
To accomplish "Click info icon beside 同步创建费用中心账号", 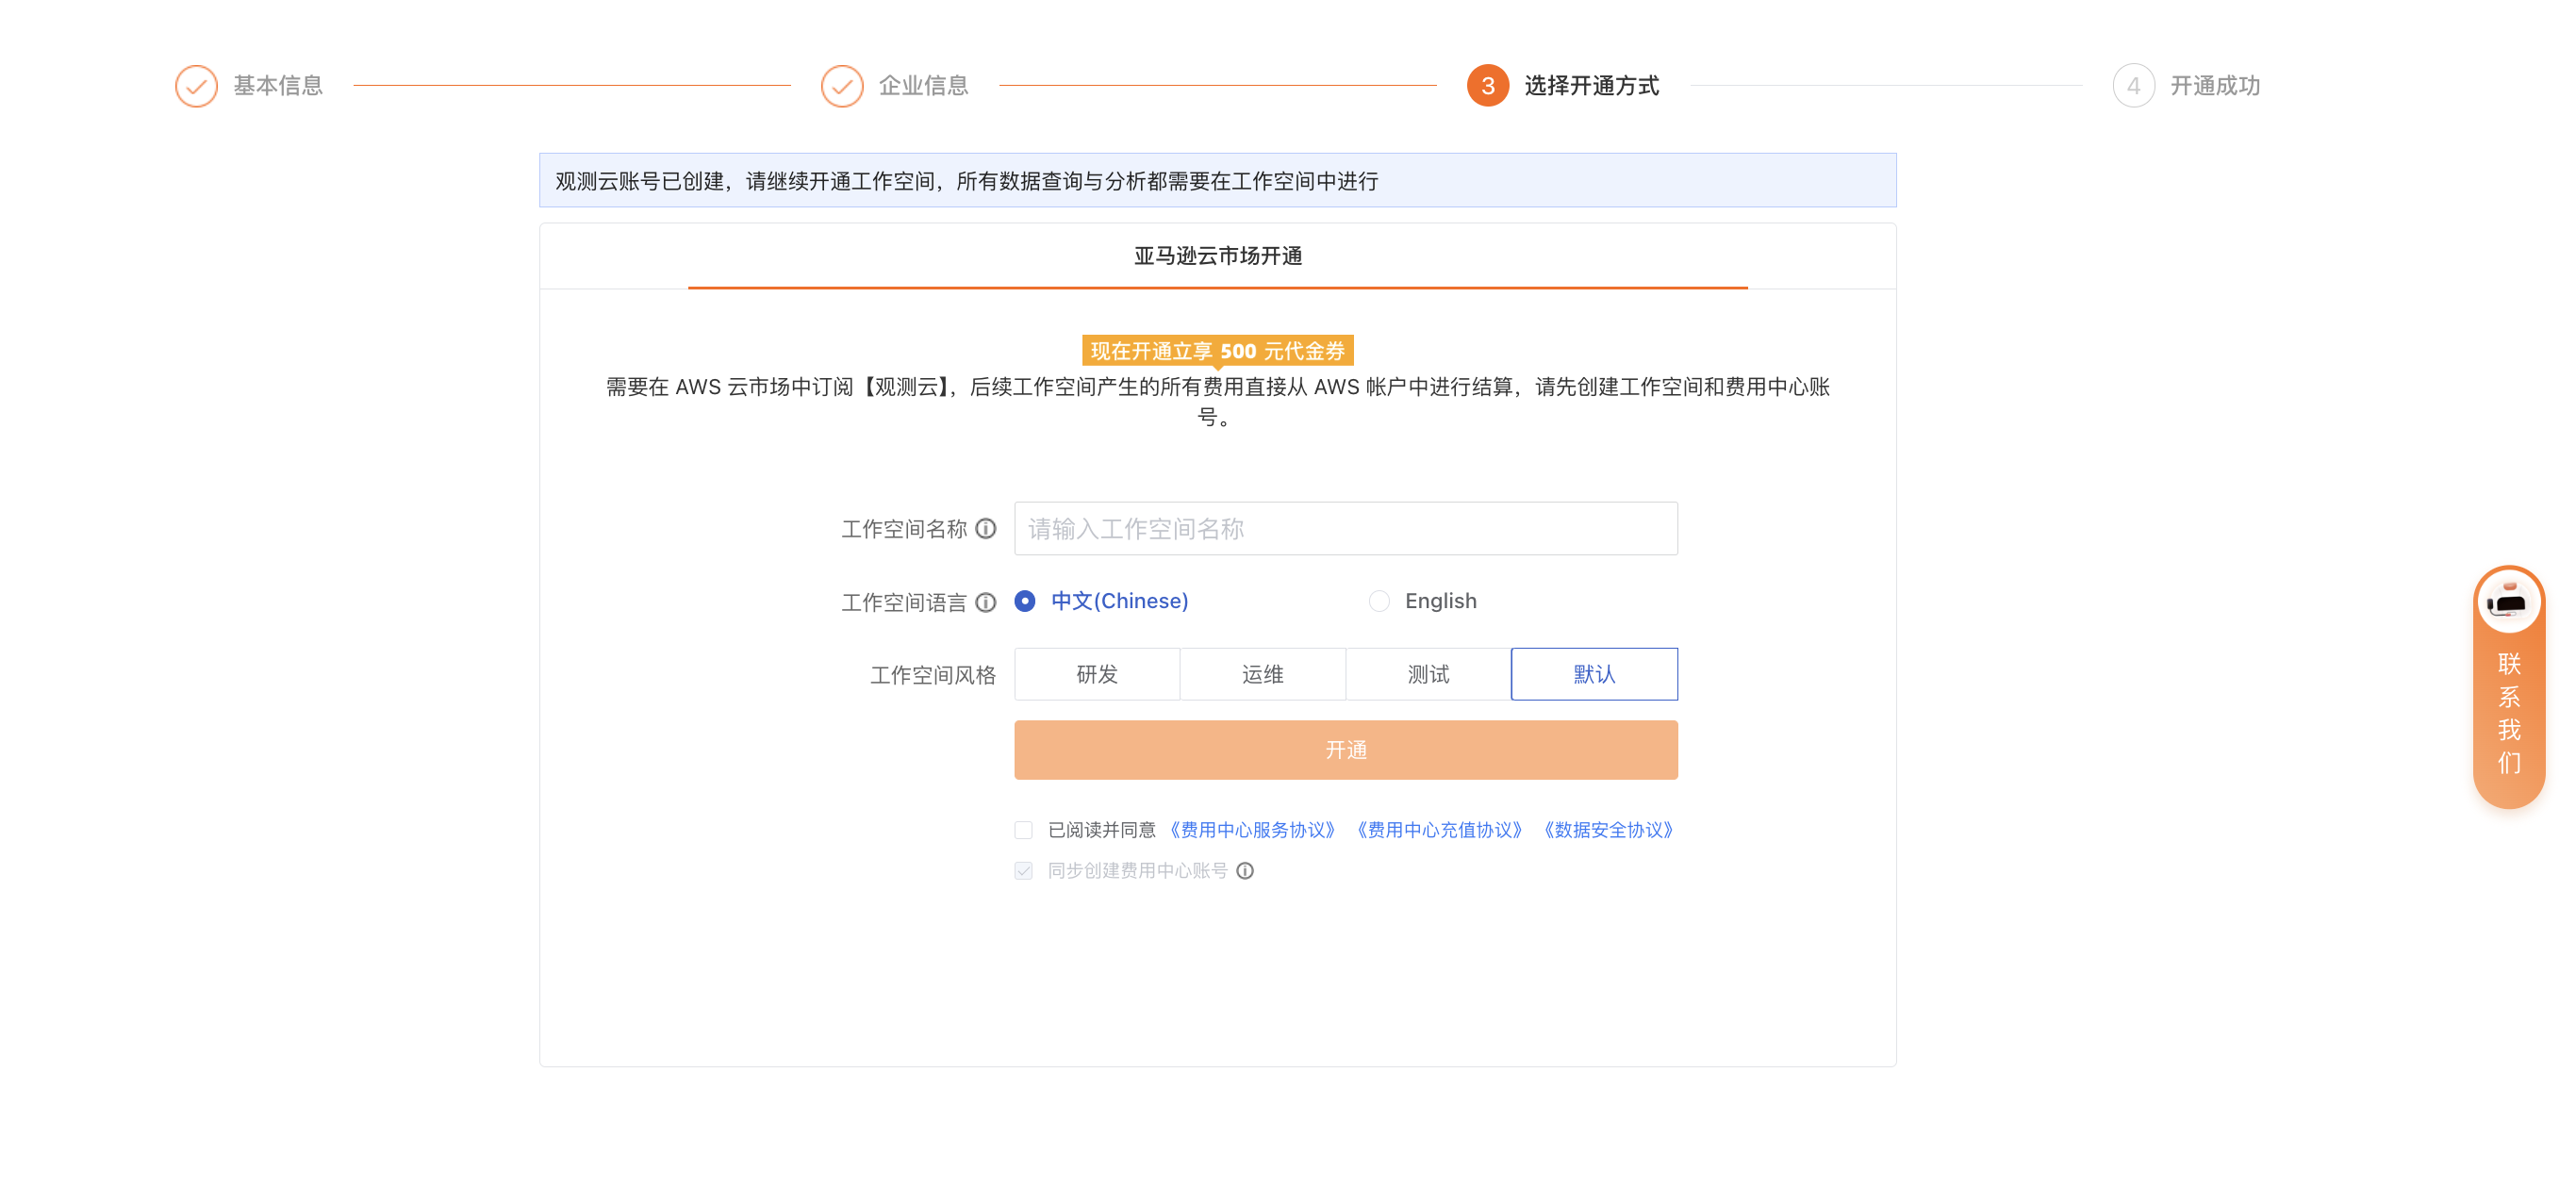I will [x=1245, y=871].
